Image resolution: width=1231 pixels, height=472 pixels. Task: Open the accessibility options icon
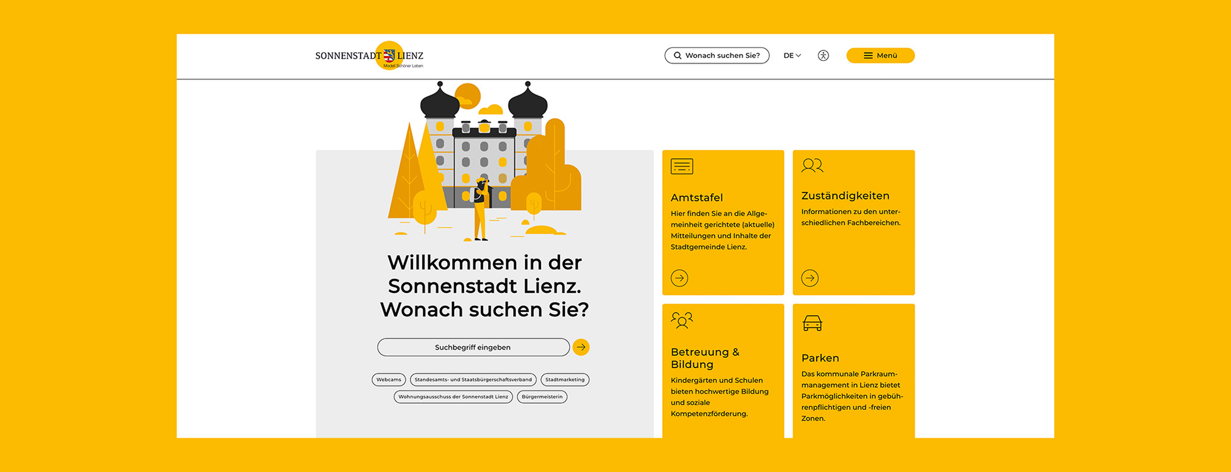tap(823, 55)
